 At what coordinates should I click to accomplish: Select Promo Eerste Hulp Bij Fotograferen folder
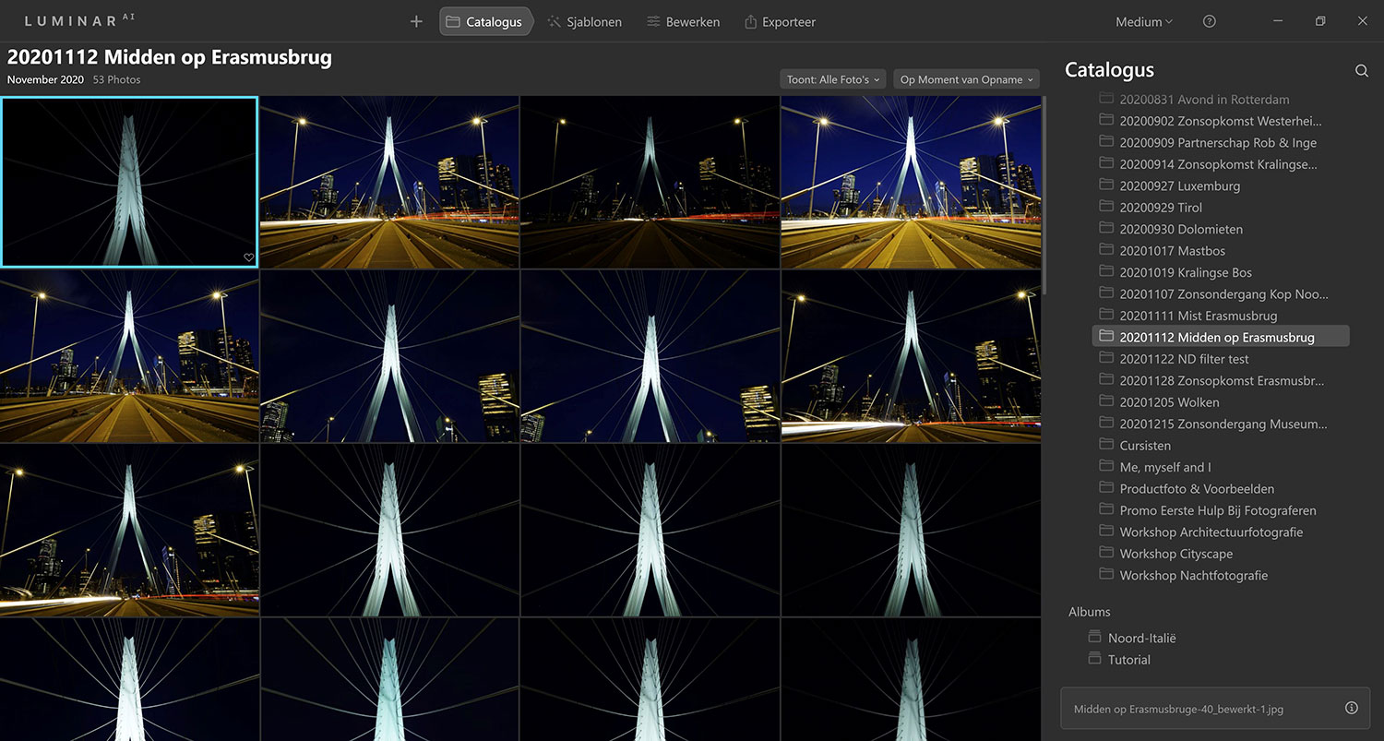[1218, 510]
